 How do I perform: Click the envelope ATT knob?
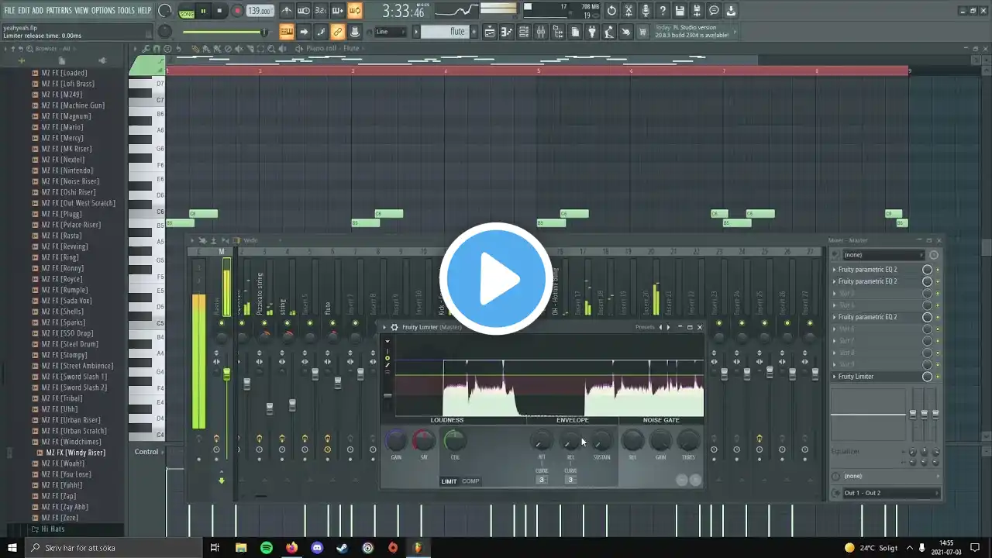click(x=542, y=441)
